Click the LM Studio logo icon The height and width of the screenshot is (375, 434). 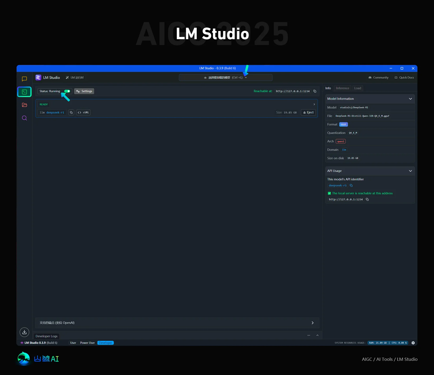point(38,78)
